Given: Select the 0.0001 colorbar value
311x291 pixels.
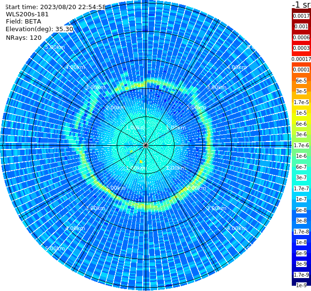Looking at the screenshot, I should (x=301, y=70).
